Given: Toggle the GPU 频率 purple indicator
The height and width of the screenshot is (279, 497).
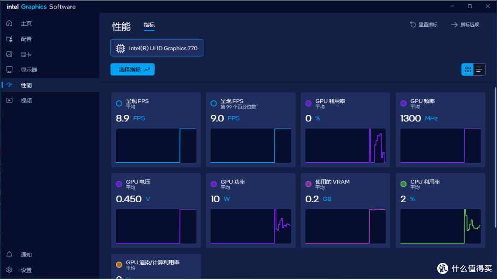Looking at the screenshot, I should tap(403, 103).
